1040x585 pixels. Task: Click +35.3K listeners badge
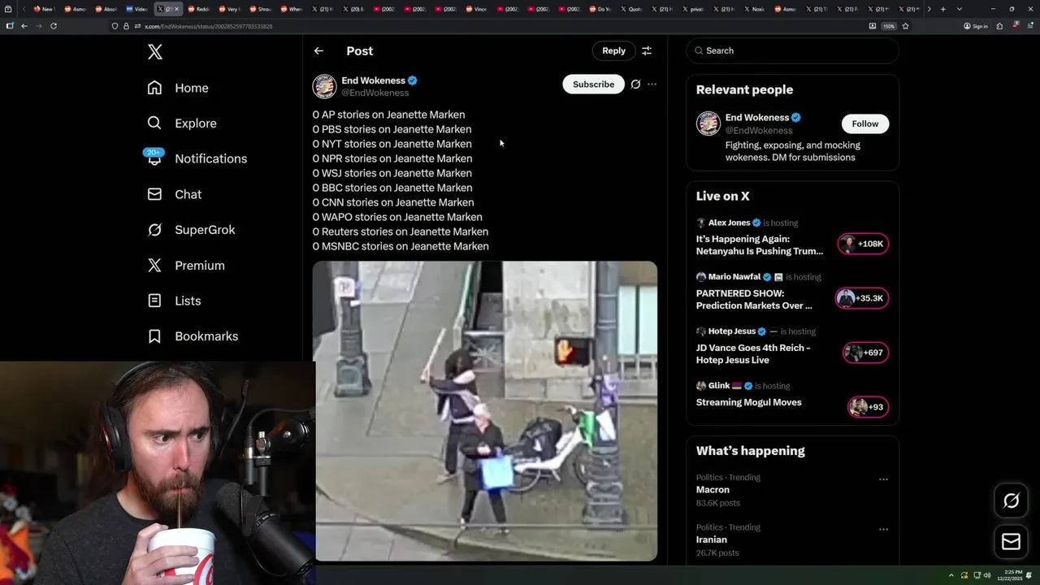(x=861, y=298)
